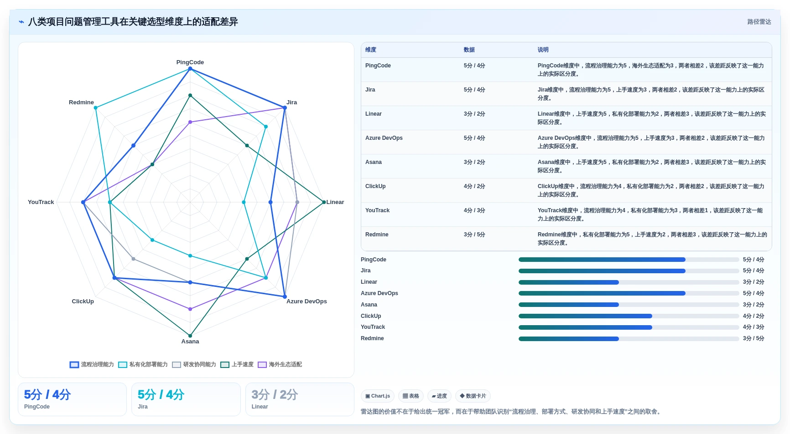Viewport: 790px width, 434px height.
Task: Click the ClickUp axis label on radar
Action: [x=83, y=301]
